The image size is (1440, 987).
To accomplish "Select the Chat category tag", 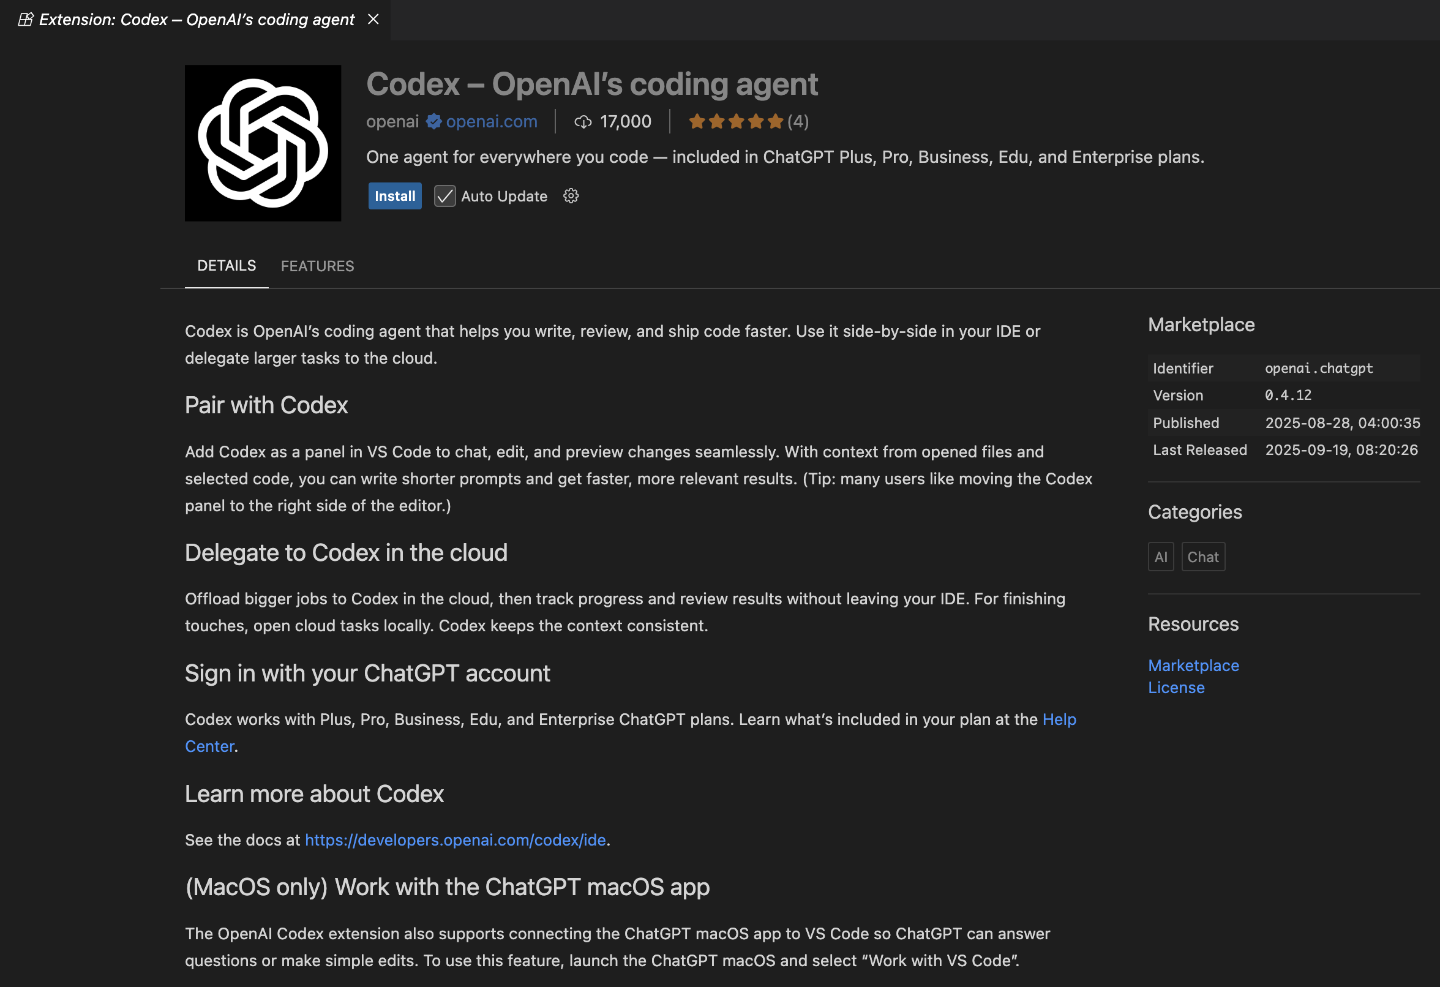I will tap(1202, 557).
